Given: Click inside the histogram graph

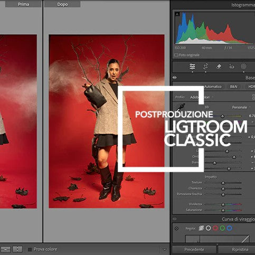Looking at the screenshot, I should [x=215, y=28].
